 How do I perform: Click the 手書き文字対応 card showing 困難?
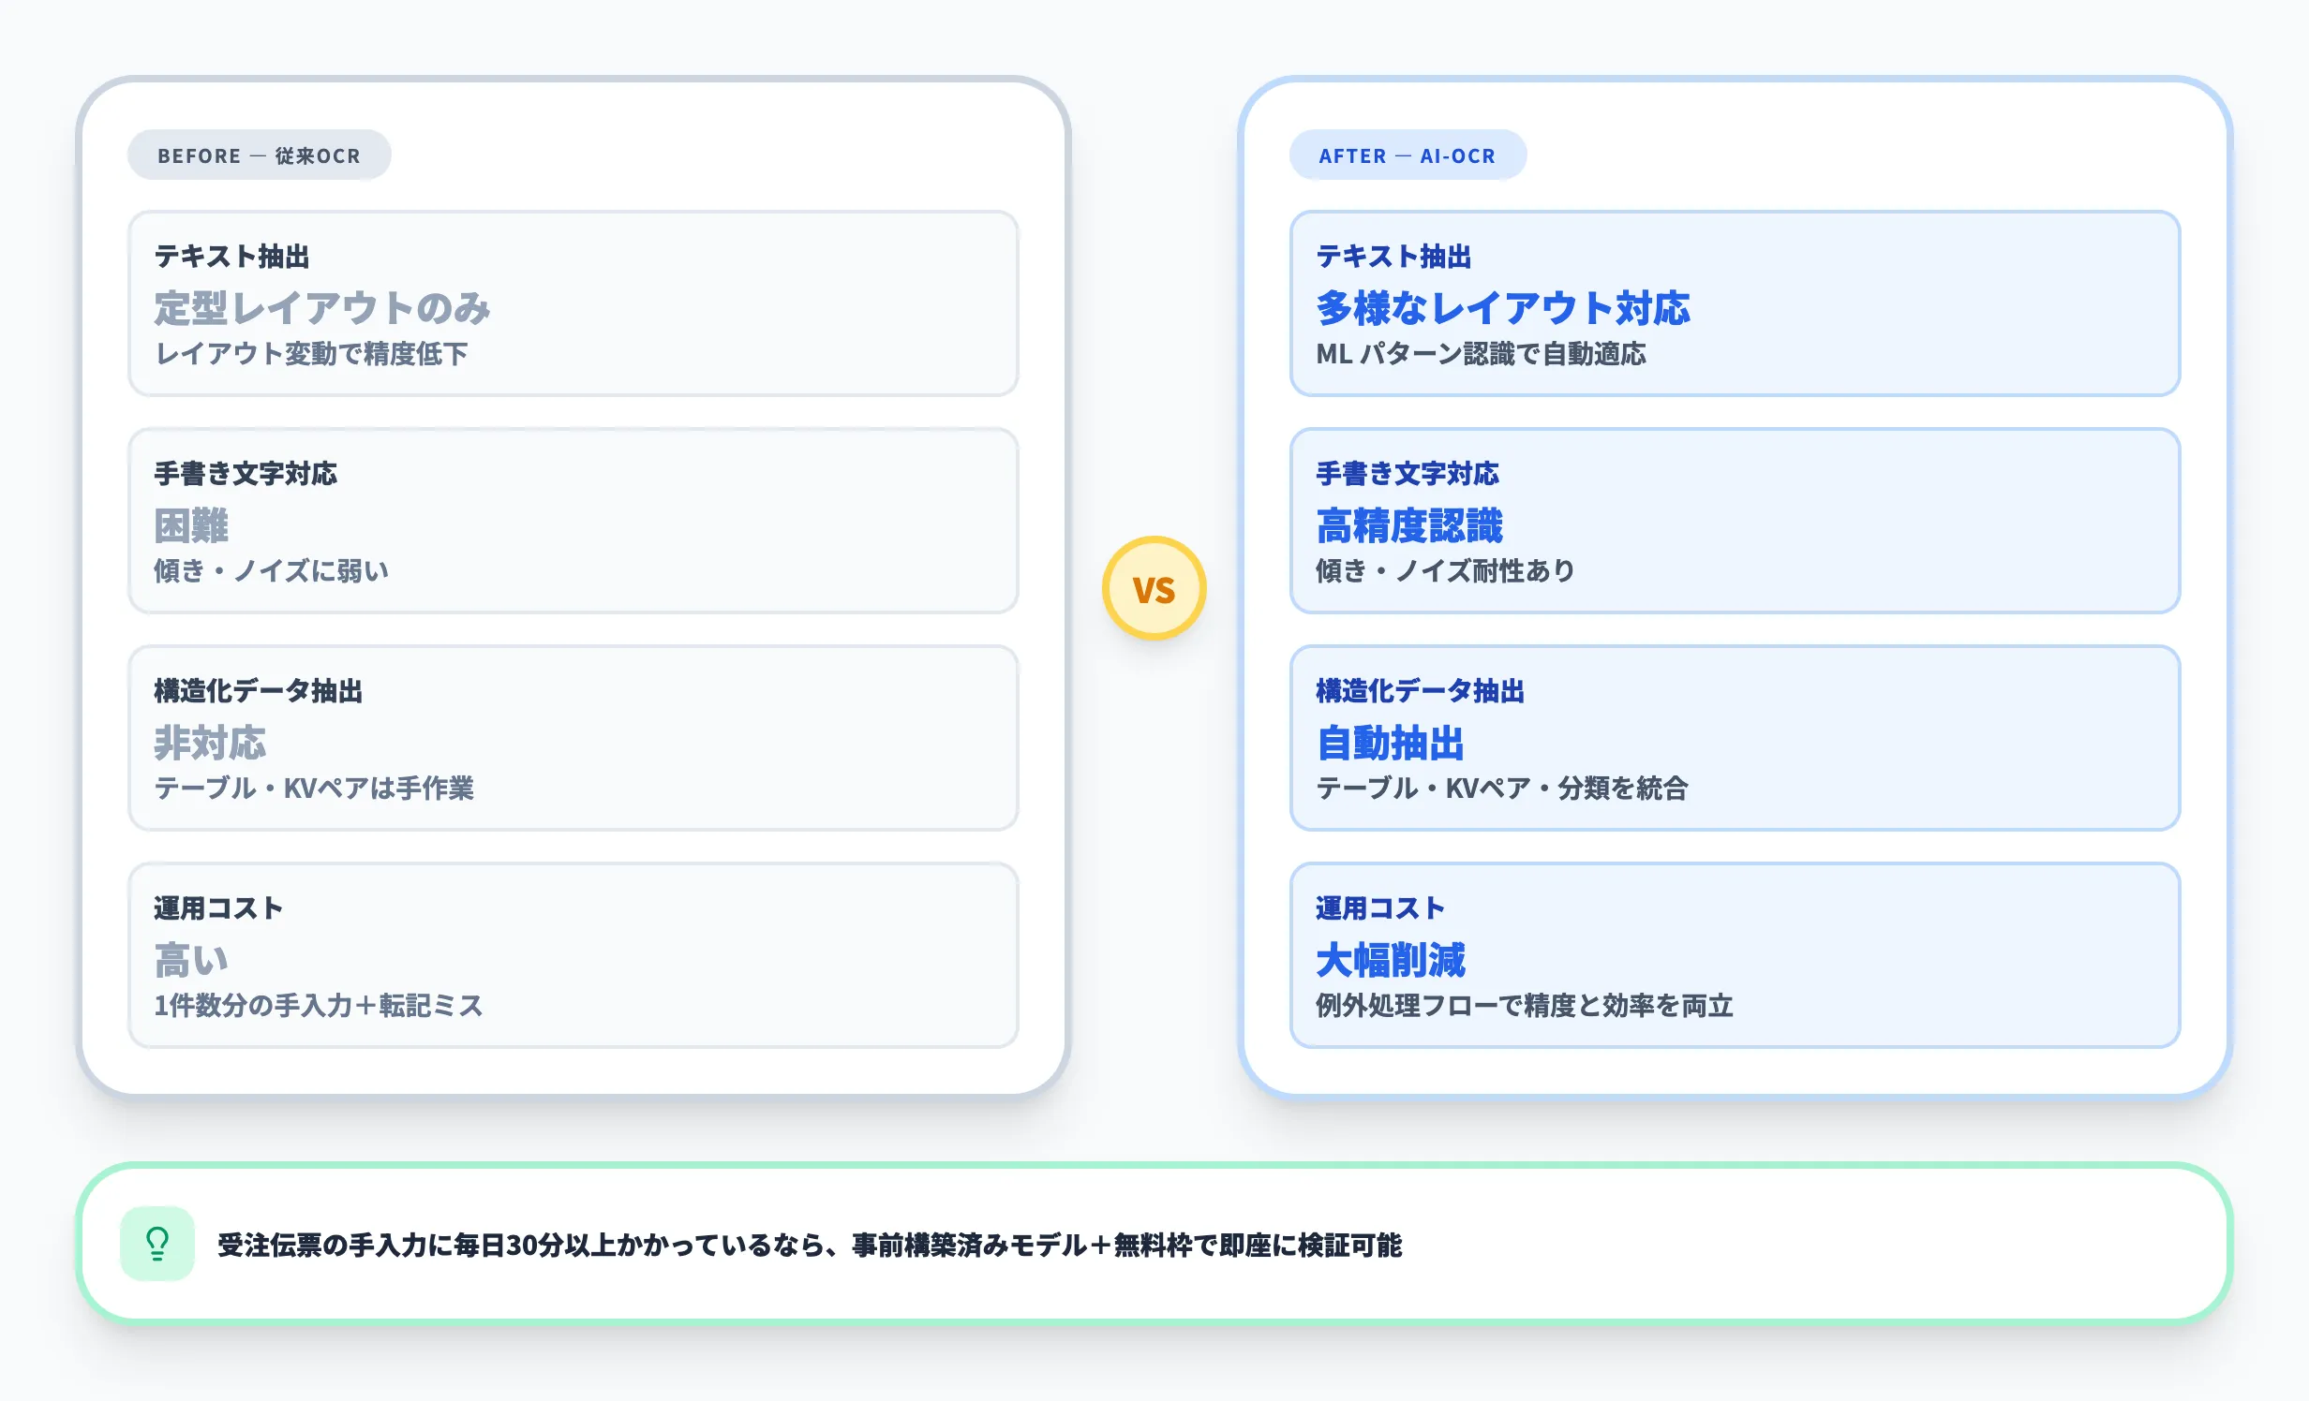[x=574, y=521]
